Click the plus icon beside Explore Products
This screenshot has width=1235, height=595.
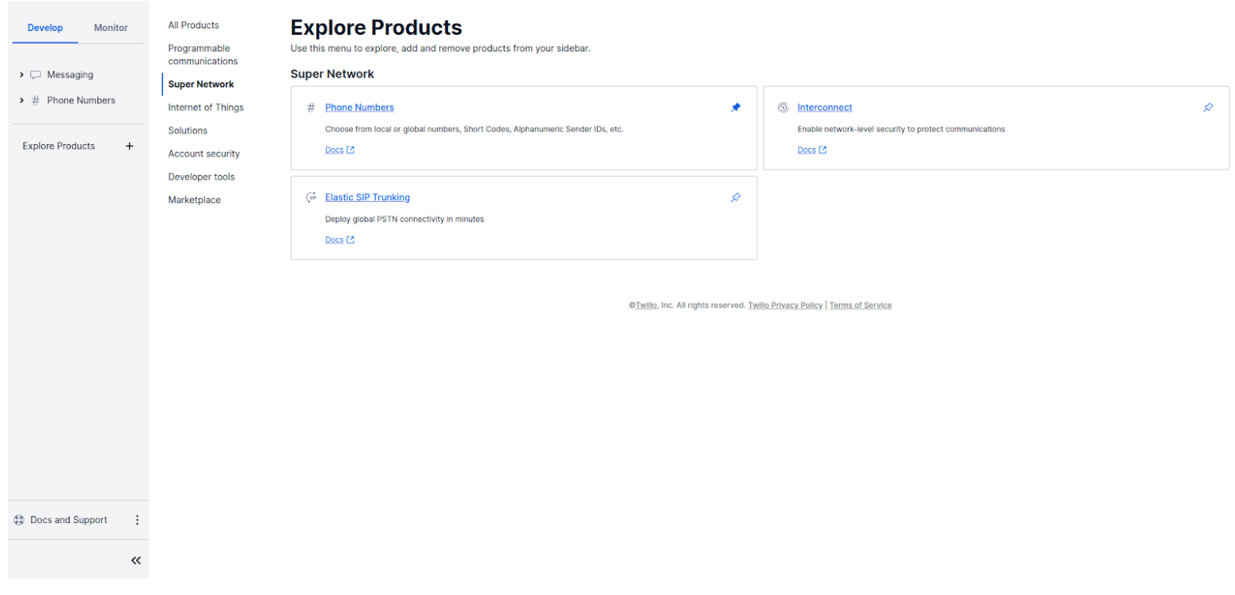click(x=130, y=146)
